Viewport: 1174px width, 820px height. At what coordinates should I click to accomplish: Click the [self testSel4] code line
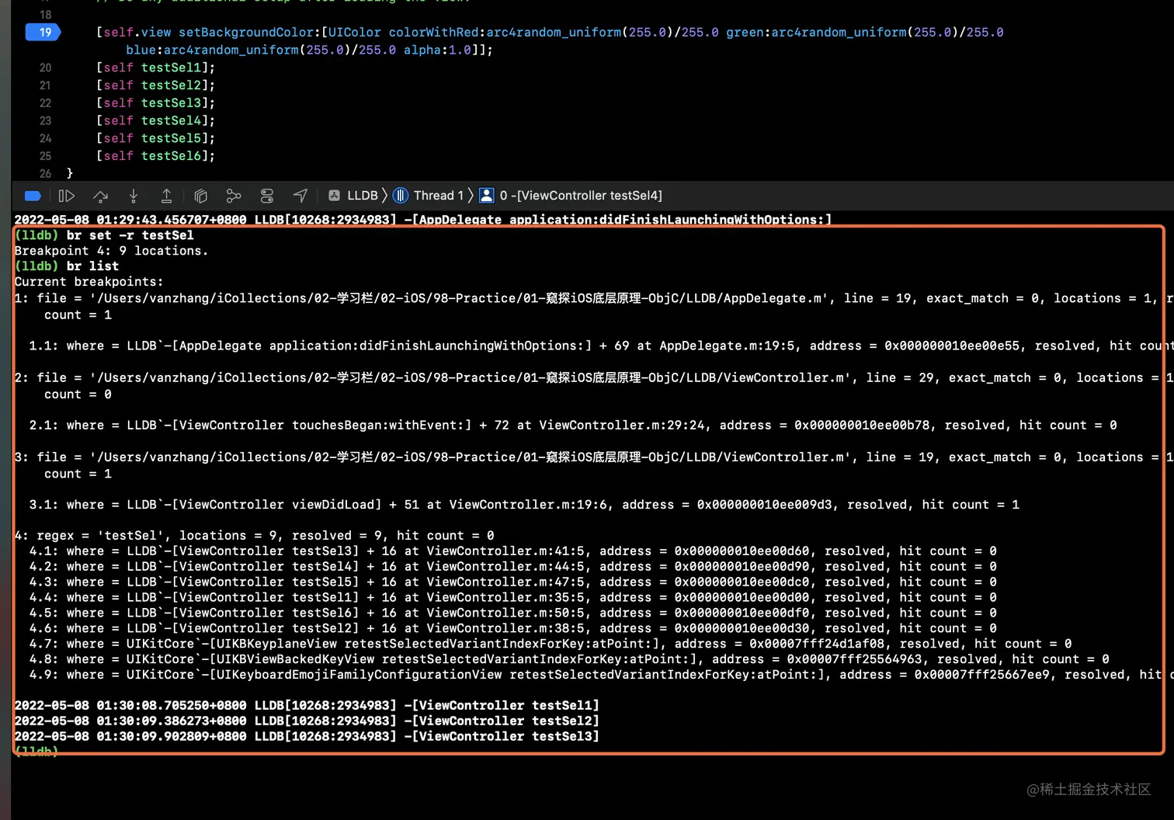click(x=155, y=120)
